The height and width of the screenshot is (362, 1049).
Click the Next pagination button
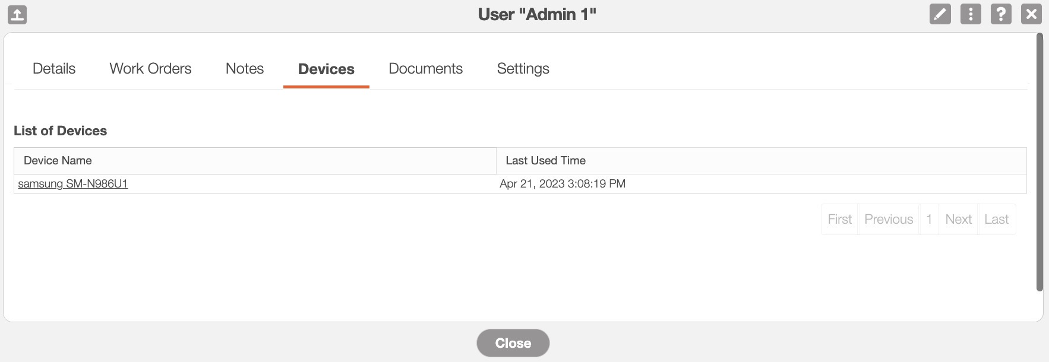pos(958,220)
